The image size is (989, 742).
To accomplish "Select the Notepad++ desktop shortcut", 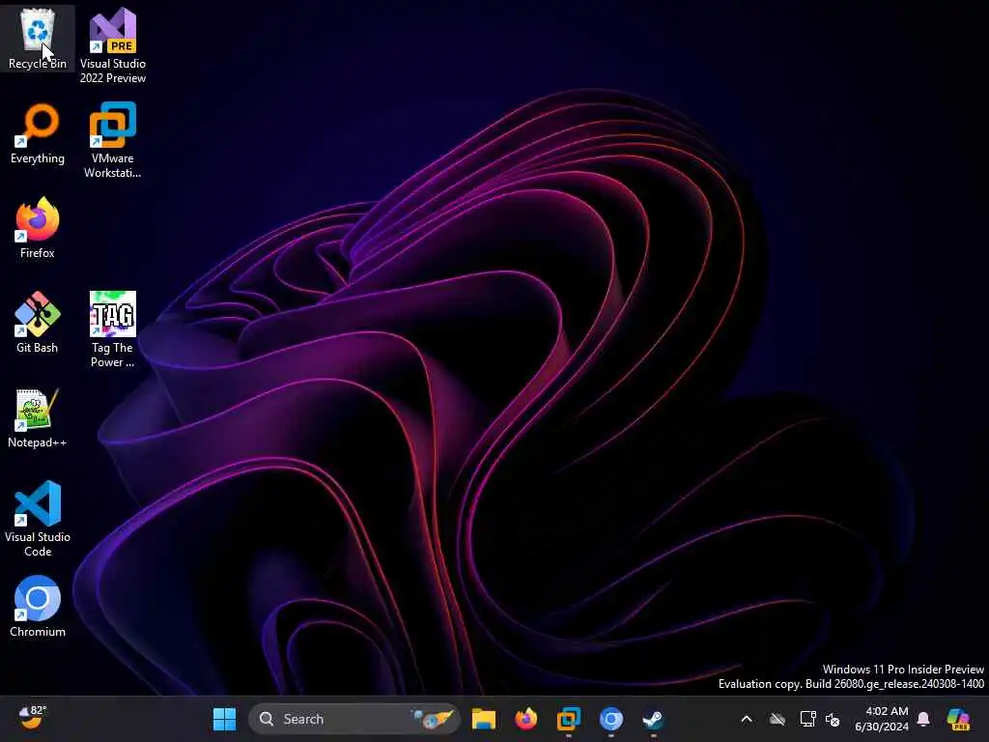I will click(x=38, y=417).
